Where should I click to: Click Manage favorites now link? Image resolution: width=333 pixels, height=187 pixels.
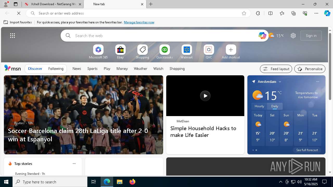pyautogui.click(x=139, y=22)
